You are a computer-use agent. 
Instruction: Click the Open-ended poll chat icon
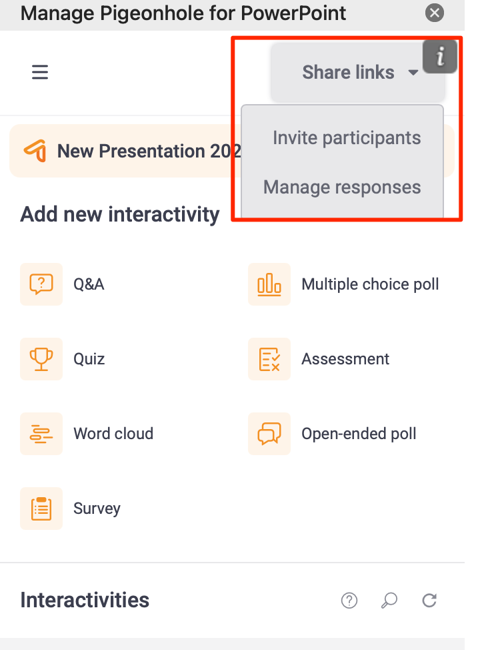click(269, 434)
